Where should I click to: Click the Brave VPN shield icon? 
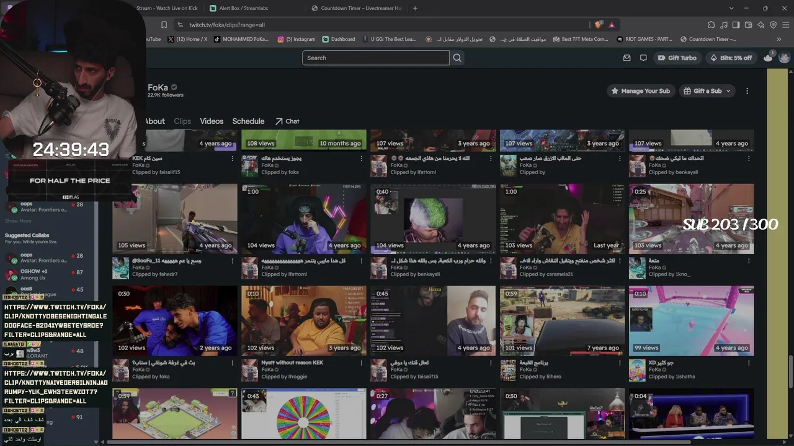coord(774,25)
